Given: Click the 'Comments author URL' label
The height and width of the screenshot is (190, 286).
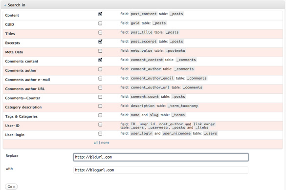Looking at the screenshot, I should [x=25, y=89].
